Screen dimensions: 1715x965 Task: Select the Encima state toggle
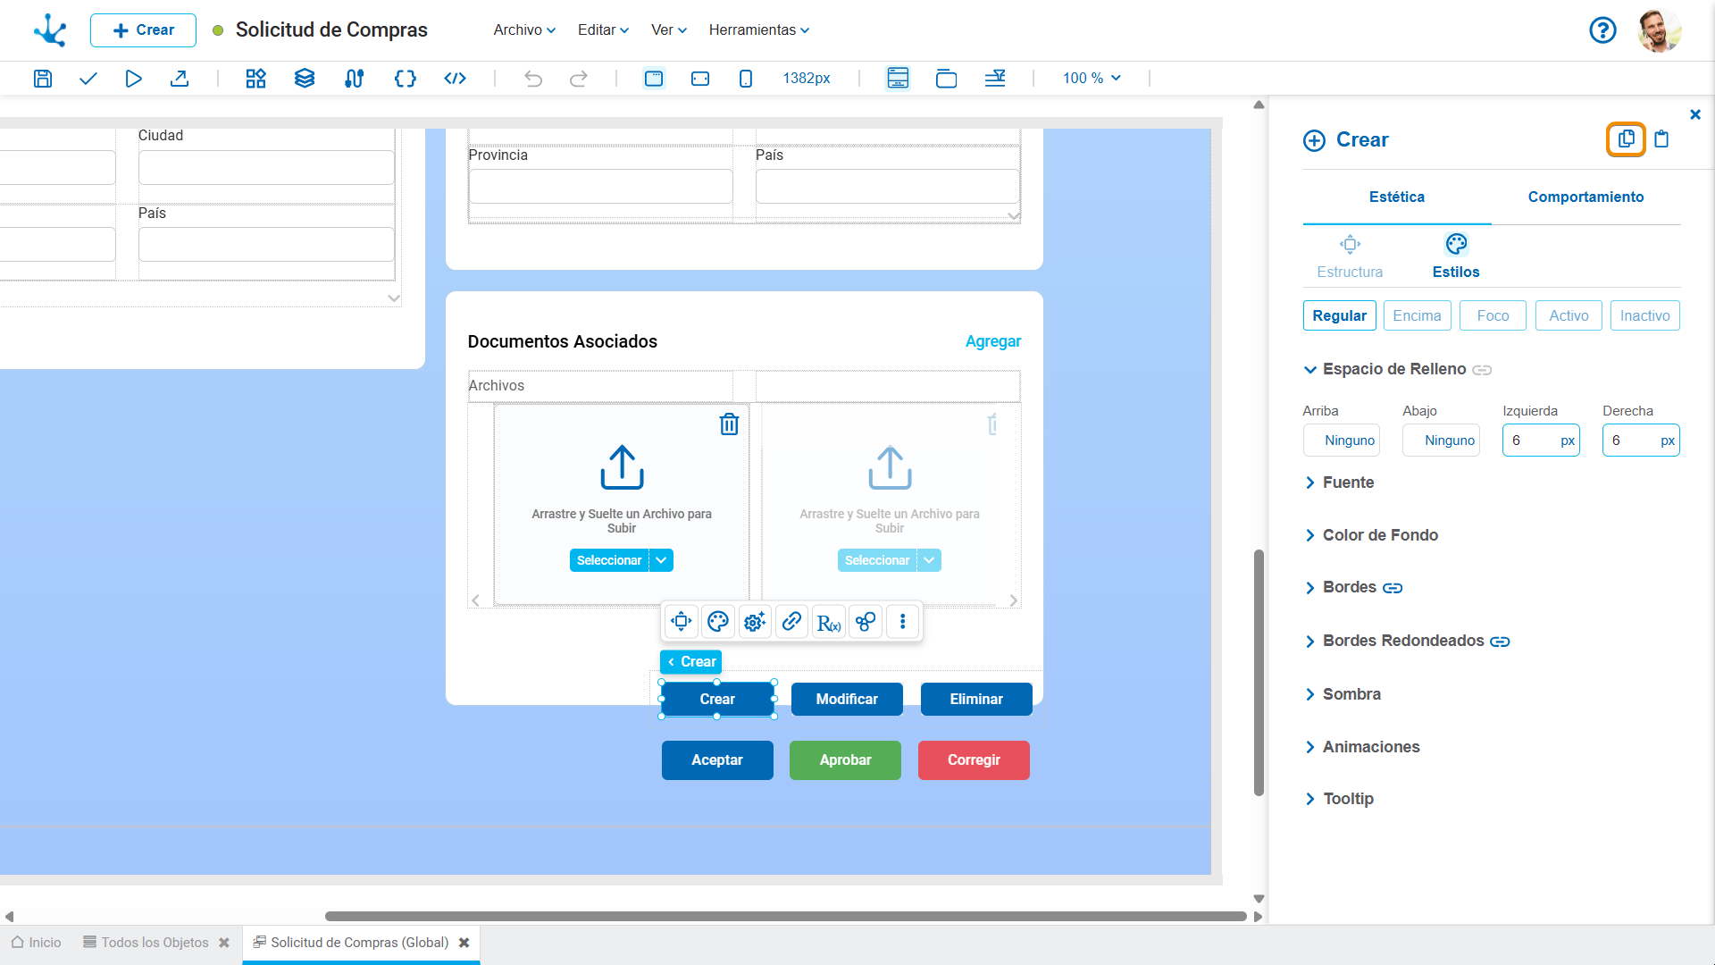tap(1417, 315)
